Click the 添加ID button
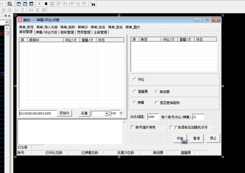Image resolution: width=245 pixels, height=173 pixels. 64,113
